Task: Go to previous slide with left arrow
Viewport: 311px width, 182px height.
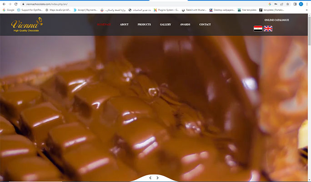Action: point(150,178)
